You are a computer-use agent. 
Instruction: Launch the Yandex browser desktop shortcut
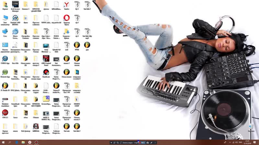pyautogui.click(x=67, y=5)
